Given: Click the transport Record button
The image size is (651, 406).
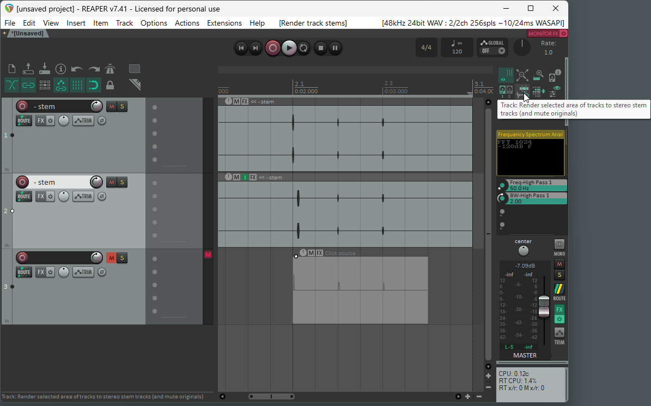Looking at the screenshot, I should point(273,48).
